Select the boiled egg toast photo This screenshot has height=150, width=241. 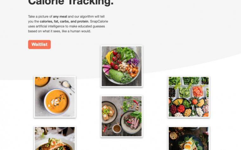[189, 138]
